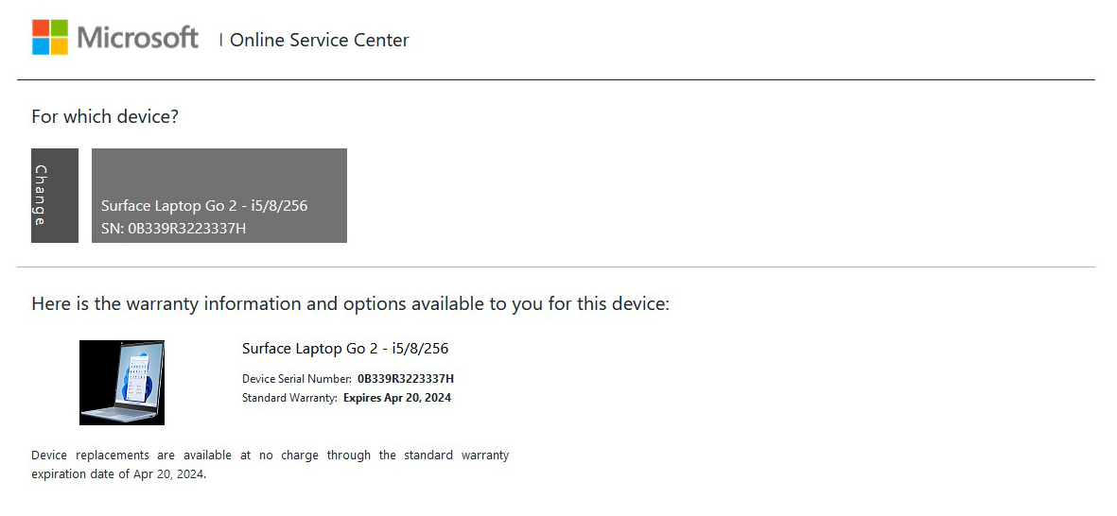Click the yellow square of Microsoft logo
The image size is (1117, 516).
(x=60, y=46)
